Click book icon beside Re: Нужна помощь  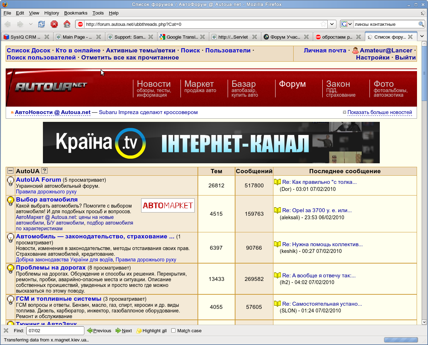click(x=277, y=244)
